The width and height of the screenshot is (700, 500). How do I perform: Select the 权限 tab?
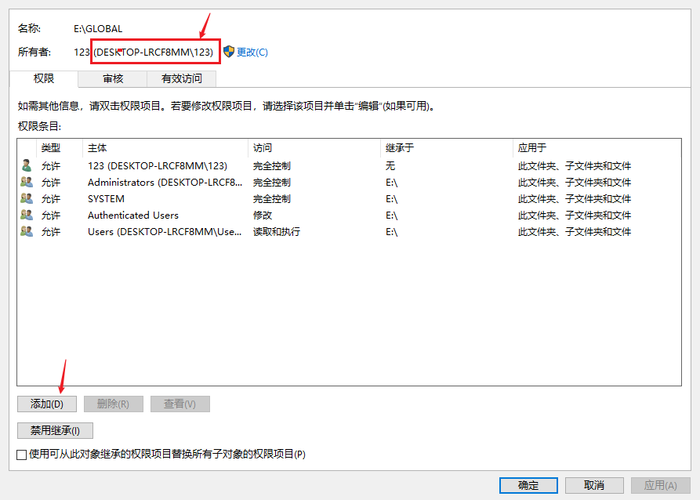(x=46, y=78)
